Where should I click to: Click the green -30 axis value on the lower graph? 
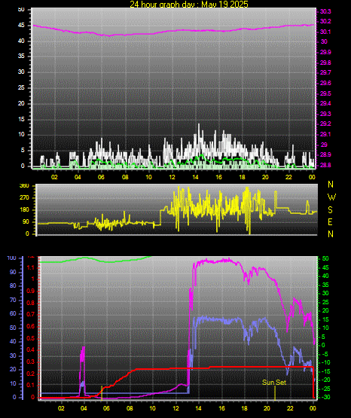point(325,397)
